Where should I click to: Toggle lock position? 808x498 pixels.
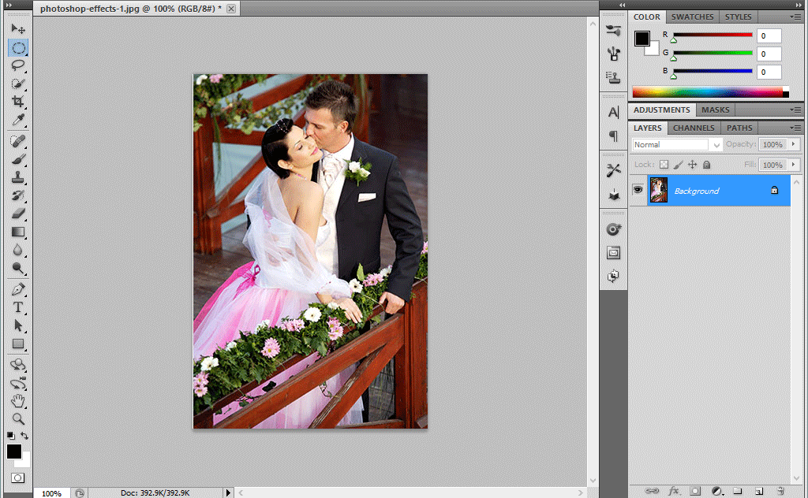point(693,165)
